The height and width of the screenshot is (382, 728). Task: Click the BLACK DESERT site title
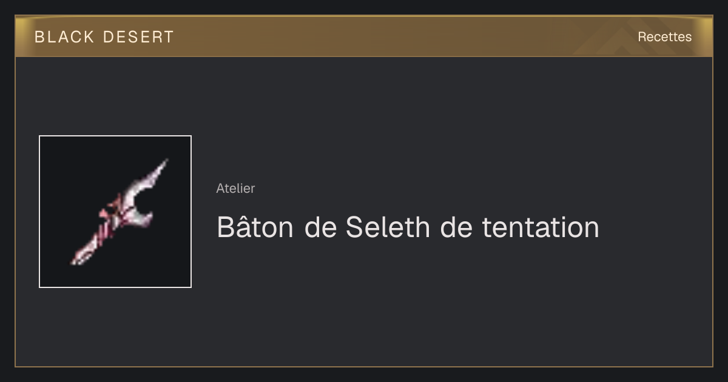tap(104, 37)
